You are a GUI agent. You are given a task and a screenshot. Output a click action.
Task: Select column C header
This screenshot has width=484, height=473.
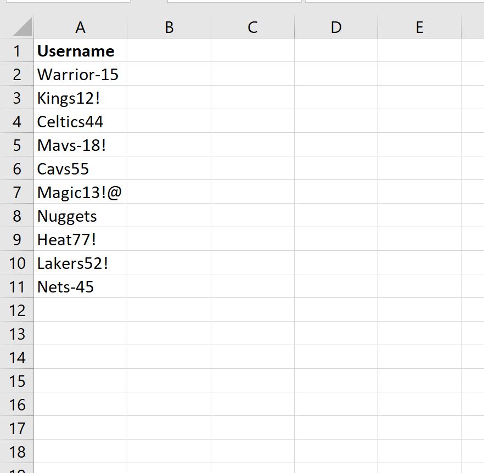click(252, 27)
